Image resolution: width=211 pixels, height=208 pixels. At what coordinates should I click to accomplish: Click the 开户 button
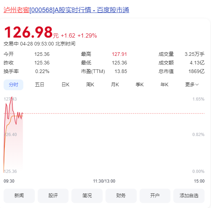click(x=155, y=195)
